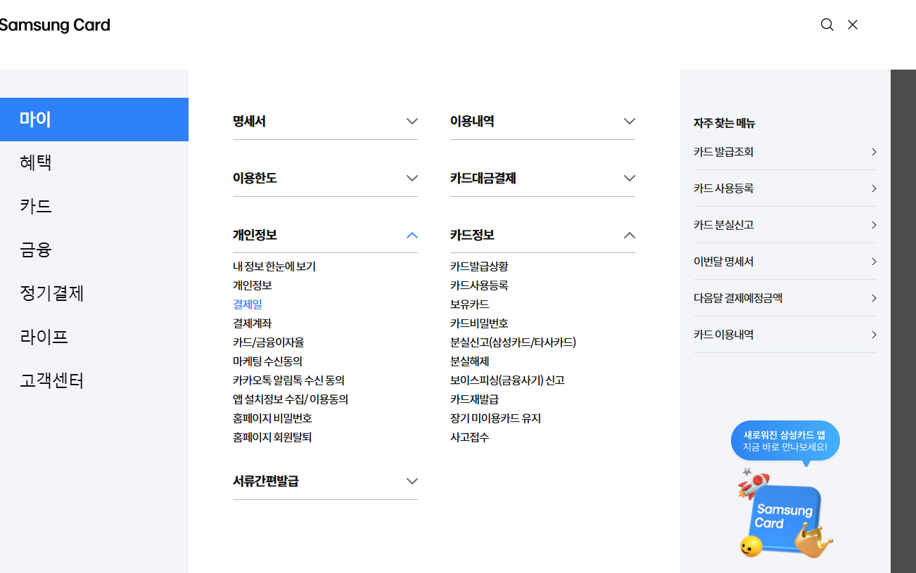Select the 혜택 sidebar menu item

35,162
